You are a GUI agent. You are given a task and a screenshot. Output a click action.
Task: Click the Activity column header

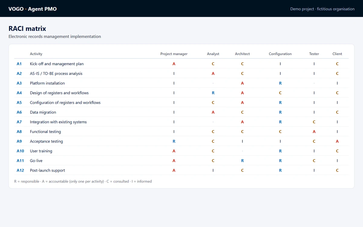36,54
